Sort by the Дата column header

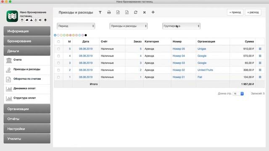86,42
